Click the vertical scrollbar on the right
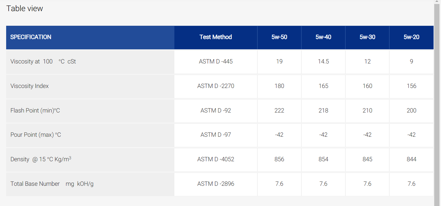The width and height of the screenshot is (441, 206). pyautogui.click(x=437, y=103)
